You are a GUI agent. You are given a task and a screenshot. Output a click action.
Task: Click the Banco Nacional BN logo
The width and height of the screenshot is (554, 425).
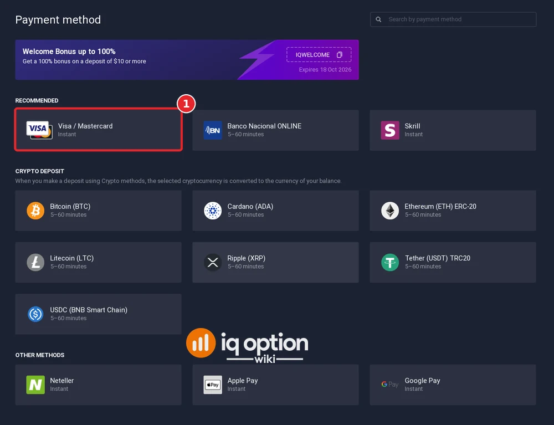pyautogui.click(x=213, y=130)
